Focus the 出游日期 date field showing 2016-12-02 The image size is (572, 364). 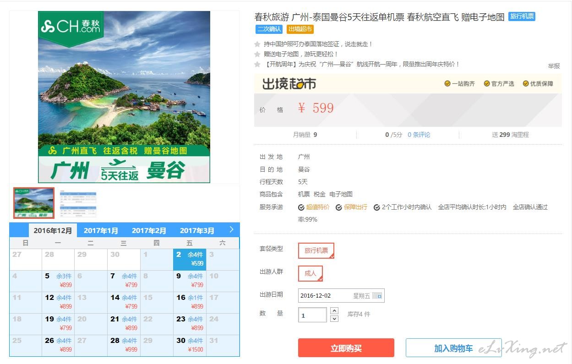pyautogui.click(x=341, y=296)
